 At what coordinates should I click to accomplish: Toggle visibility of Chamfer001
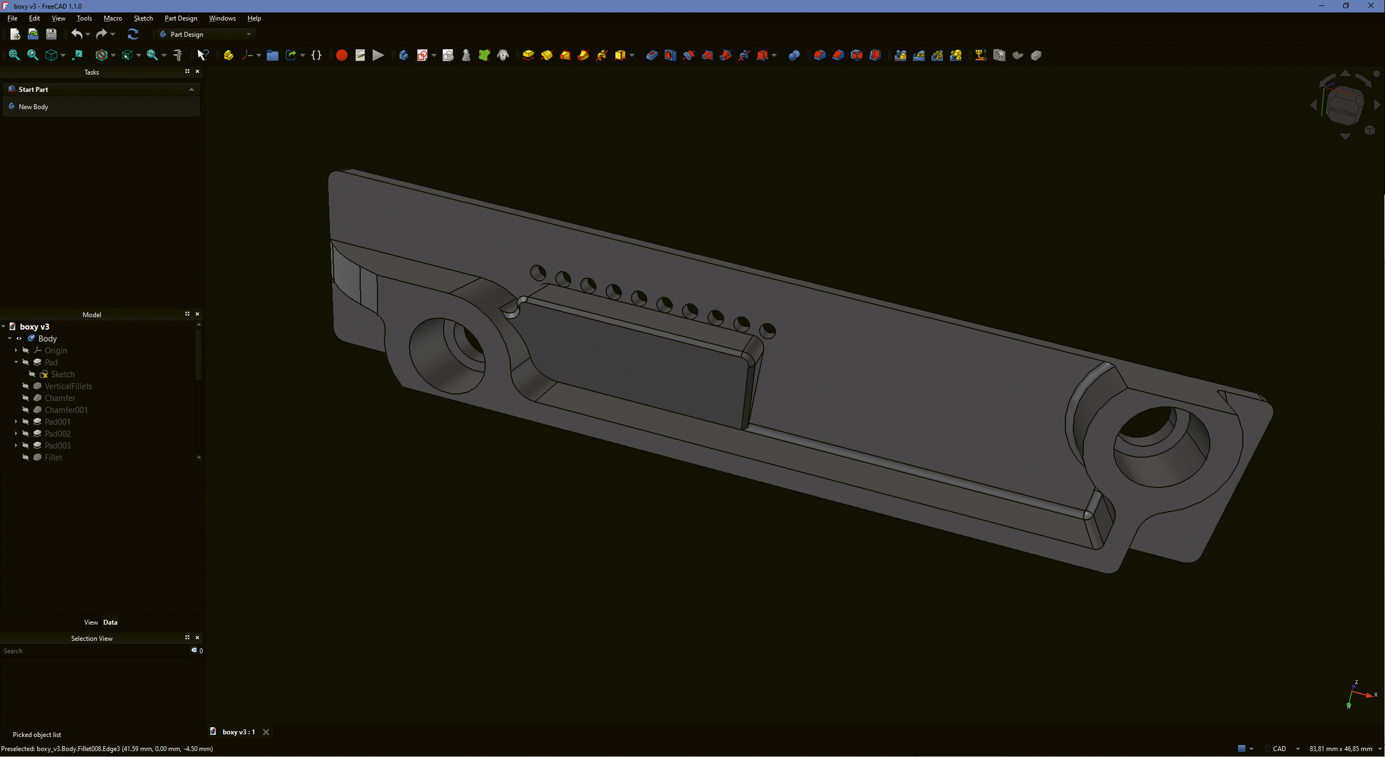[25, 410]
